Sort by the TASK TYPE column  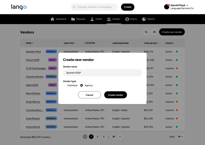pyautogui.click(x=69, y=43)
